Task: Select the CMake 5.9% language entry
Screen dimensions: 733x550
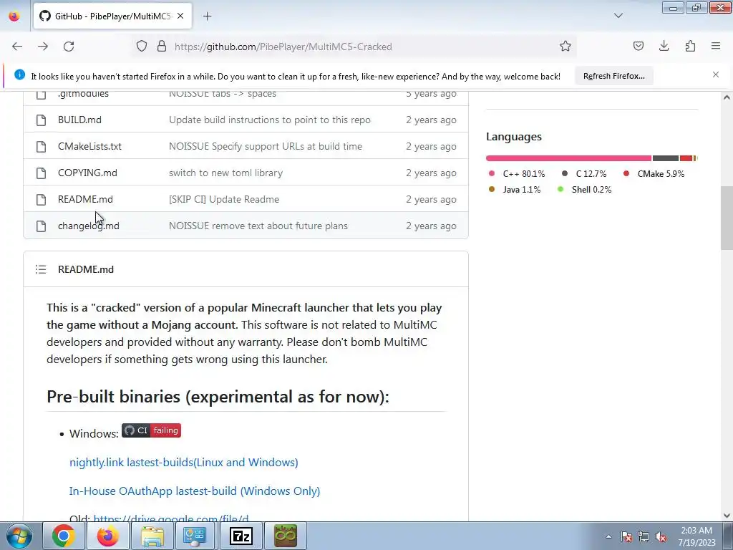Action: [x=654, y=173]
